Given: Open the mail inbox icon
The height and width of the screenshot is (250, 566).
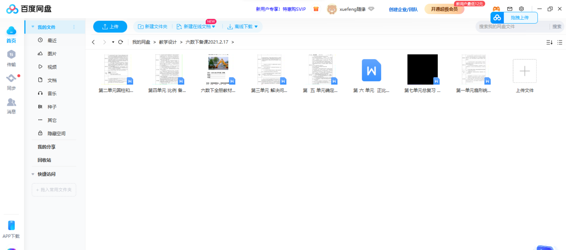Looking at the screenshot, I should click(x=510, y=9).
